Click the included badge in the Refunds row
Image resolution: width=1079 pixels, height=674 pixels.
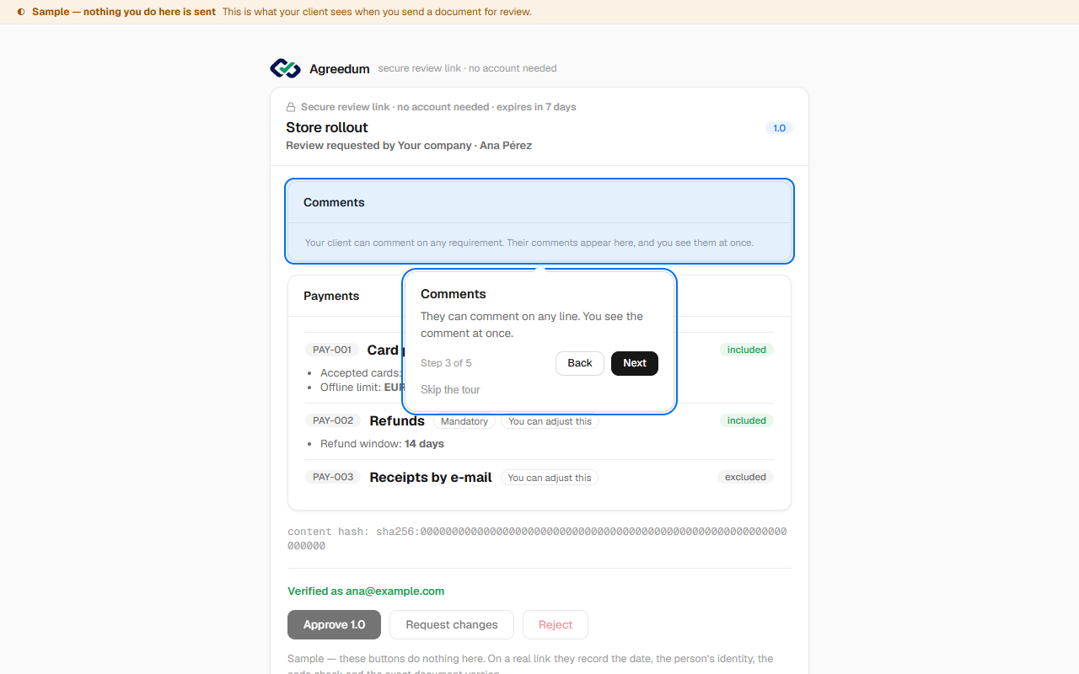[x=747, y=420]
